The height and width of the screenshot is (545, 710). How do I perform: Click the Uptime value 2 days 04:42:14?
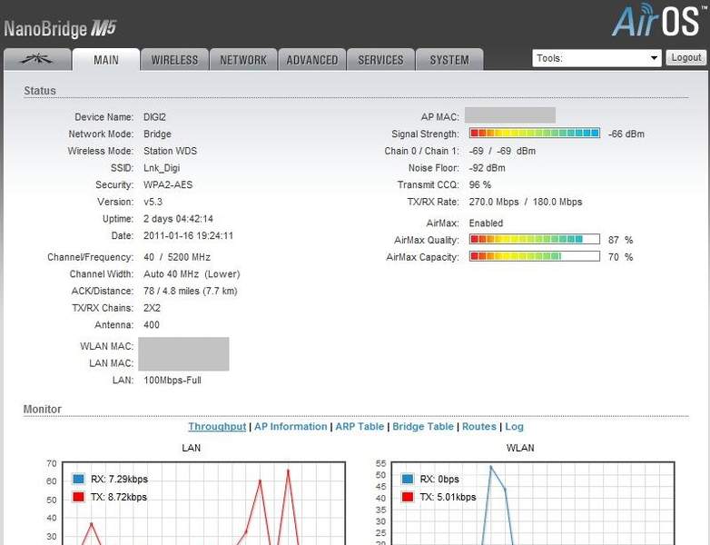[x=178, y=219]
